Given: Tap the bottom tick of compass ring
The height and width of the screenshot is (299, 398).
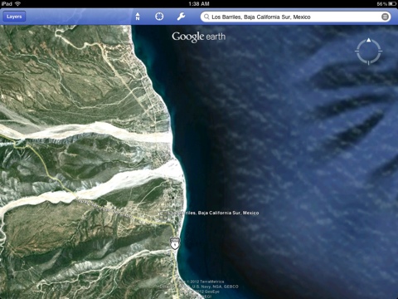Looking at the screenshot, I should tap(369, 63).
